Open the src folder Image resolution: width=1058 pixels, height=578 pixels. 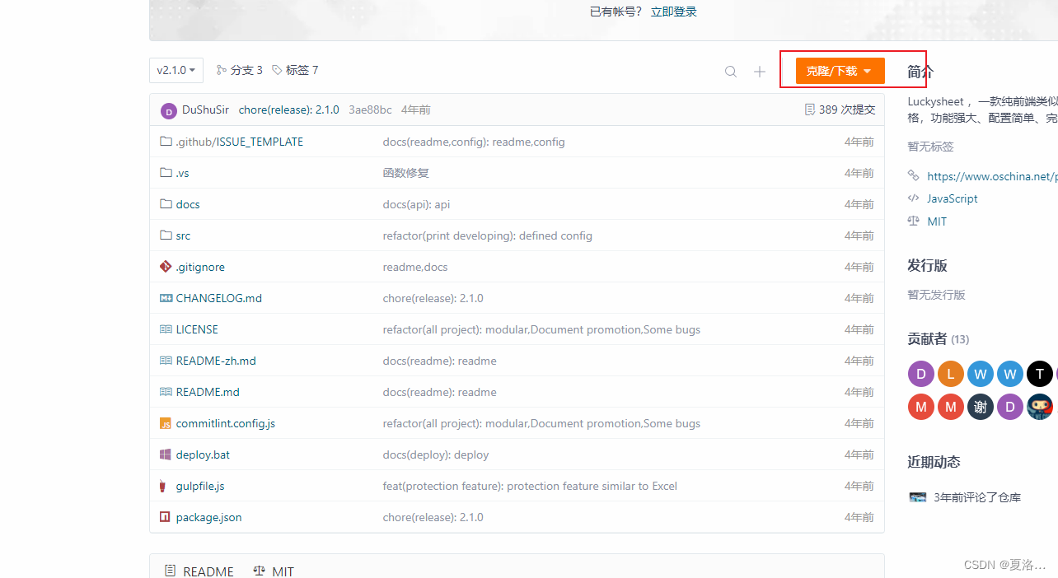(x=182, y=235)
